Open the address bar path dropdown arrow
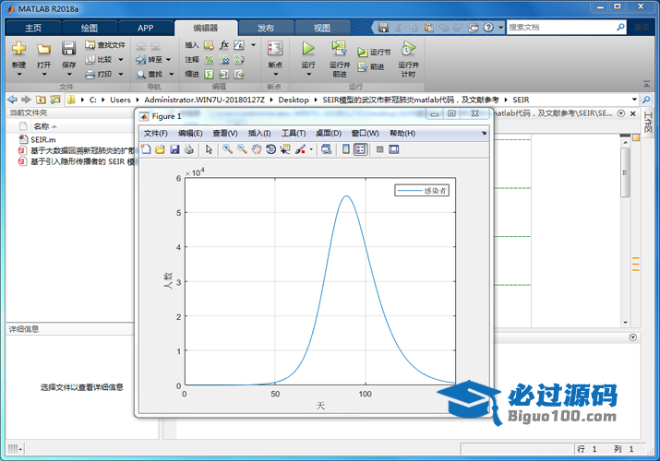660x461 pixels. click(634, 100)
